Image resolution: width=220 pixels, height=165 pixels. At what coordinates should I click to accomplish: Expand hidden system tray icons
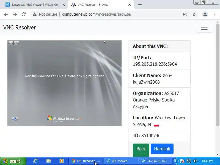point(176,161)
